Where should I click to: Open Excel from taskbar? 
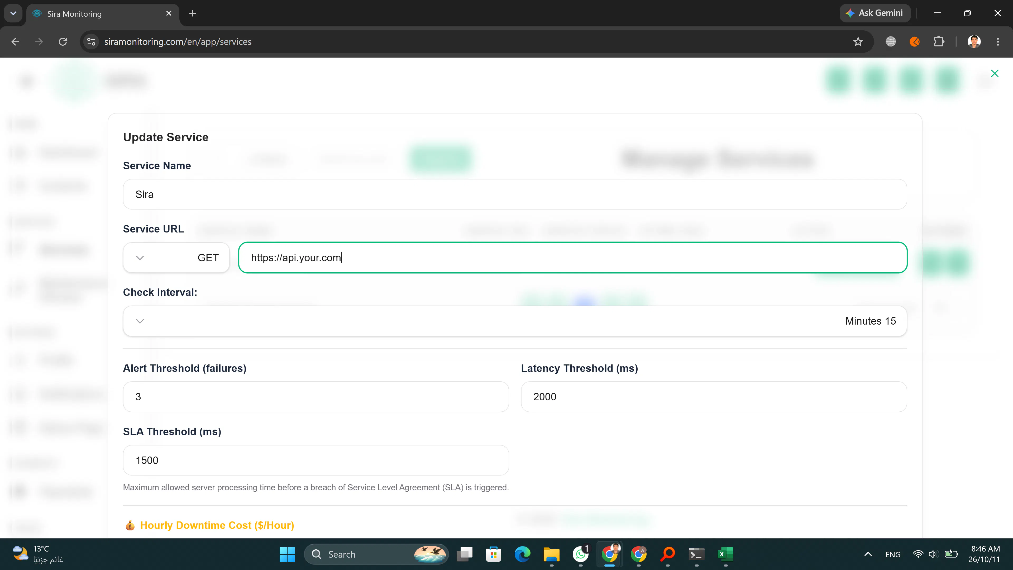coord(725,554)
